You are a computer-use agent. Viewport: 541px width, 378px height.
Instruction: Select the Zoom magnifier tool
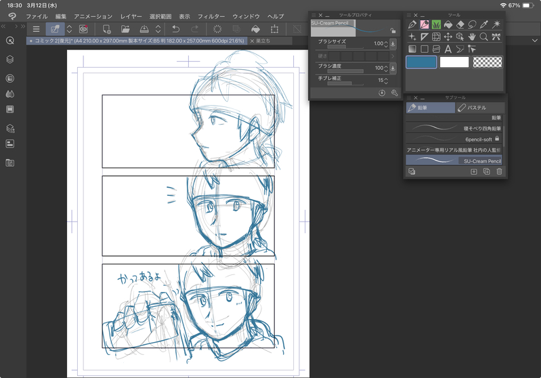click(x=483, y=37)
